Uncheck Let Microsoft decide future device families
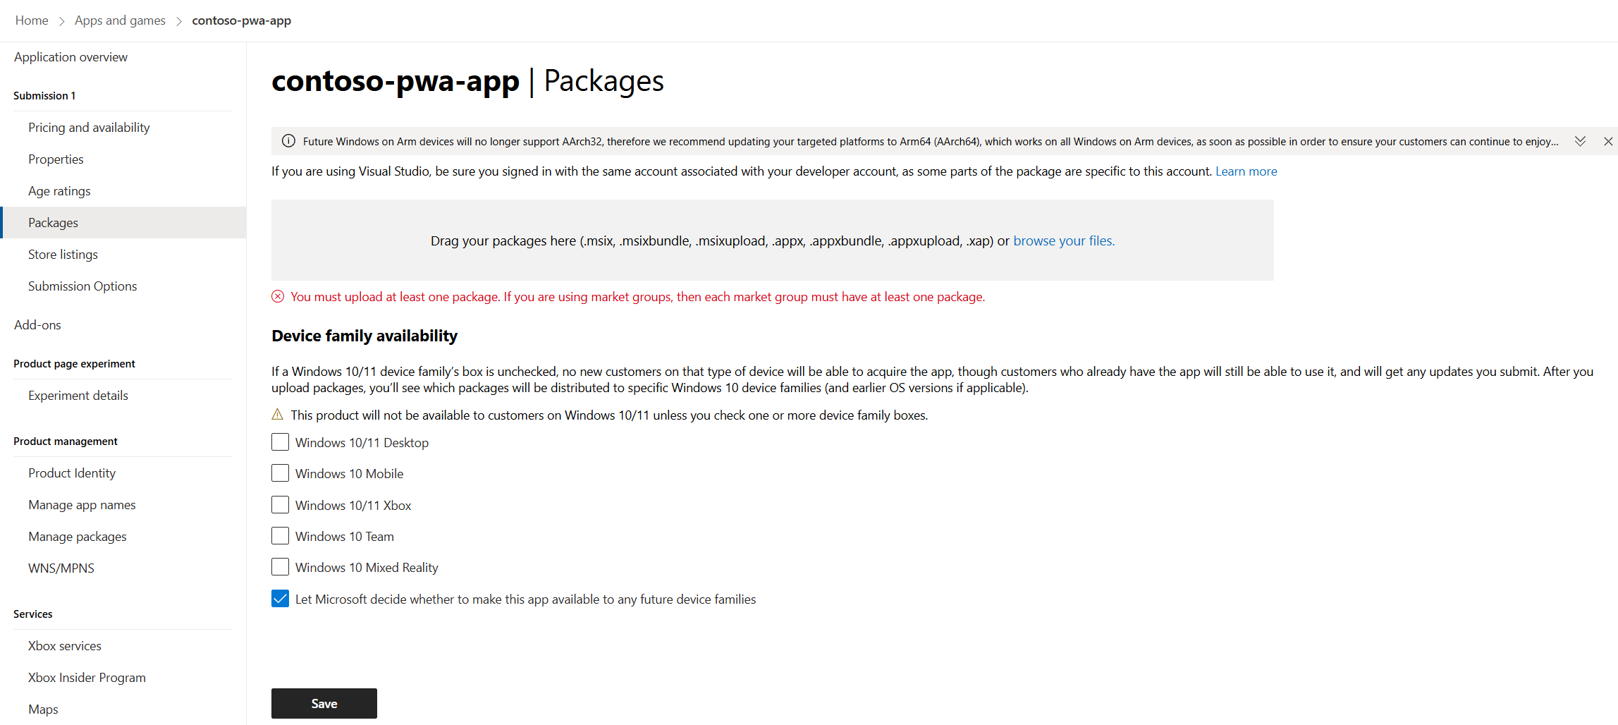Image resolution: width=1618 pixels, height=725 pixels. [280, 599]
